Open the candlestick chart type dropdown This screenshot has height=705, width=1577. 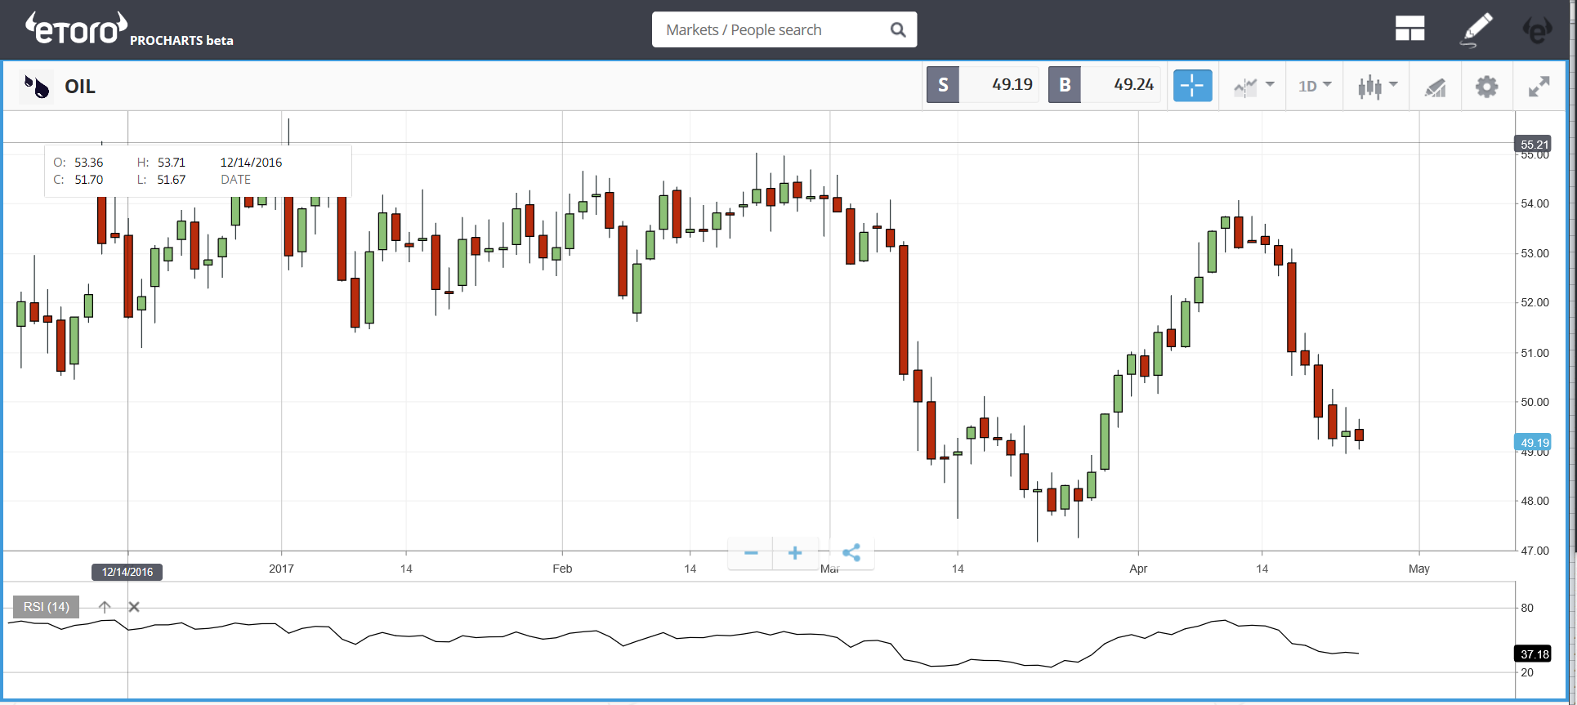click(1377, 86)
